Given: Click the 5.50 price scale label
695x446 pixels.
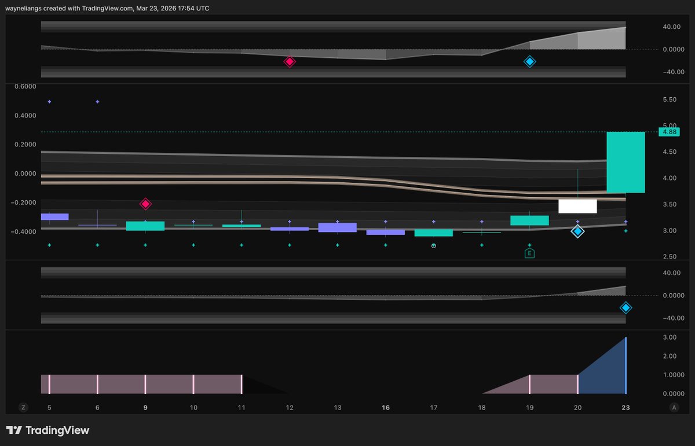Looking at the screenshot, I should point(670,100).
